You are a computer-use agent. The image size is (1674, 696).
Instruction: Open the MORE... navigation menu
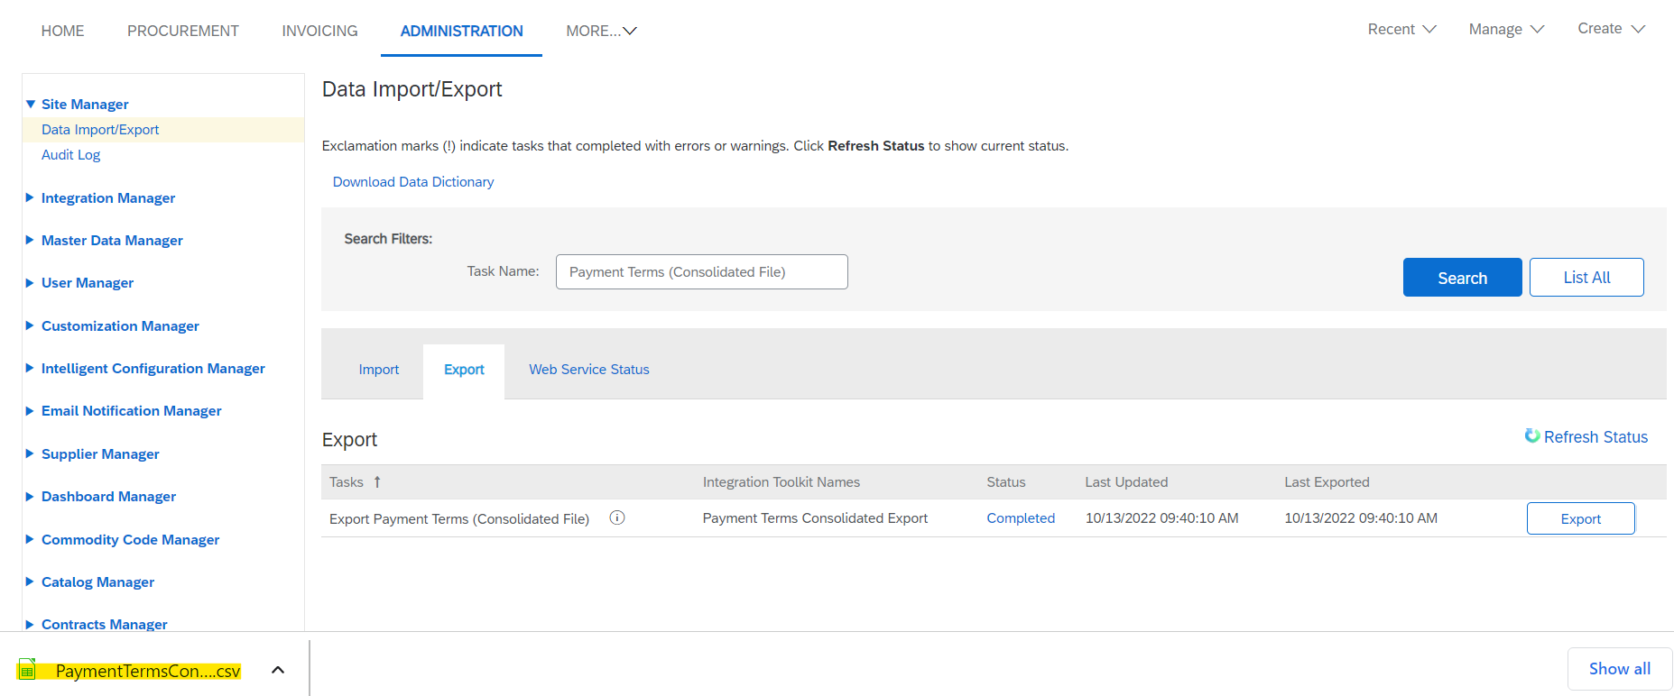pyautogui.click(x=601, y=31)
